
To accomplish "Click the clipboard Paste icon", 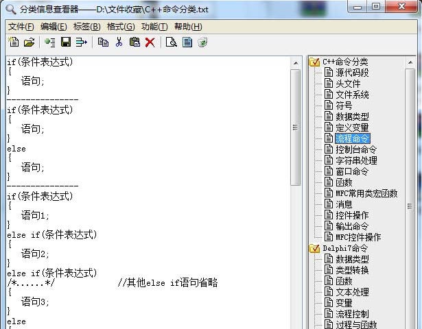I will click(134, 42).
